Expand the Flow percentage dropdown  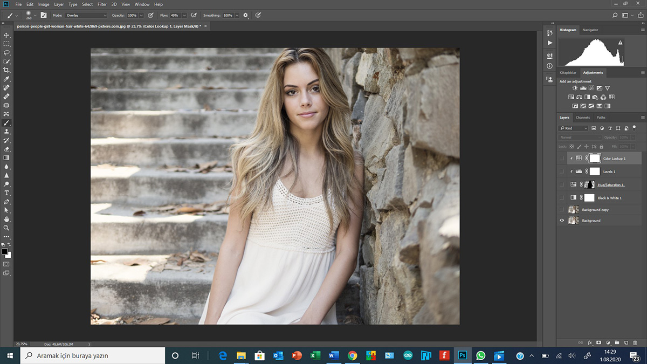coord(184,16)
